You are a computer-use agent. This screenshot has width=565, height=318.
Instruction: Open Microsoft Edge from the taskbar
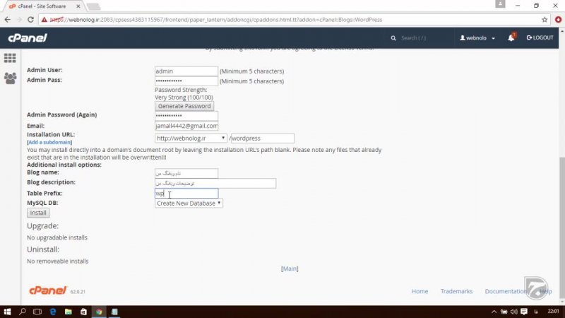53,312
